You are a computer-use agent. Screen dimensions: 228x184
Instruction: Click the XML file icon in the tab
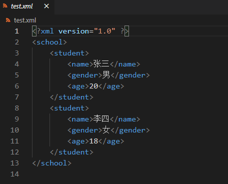(5, 6)
